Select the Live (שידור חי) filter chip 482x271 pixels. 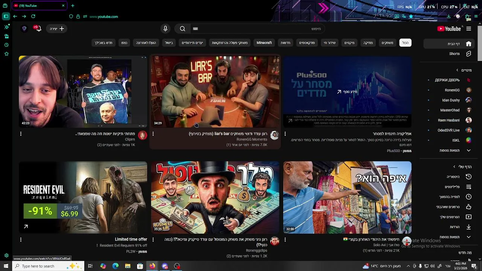[x=329, y=43]
